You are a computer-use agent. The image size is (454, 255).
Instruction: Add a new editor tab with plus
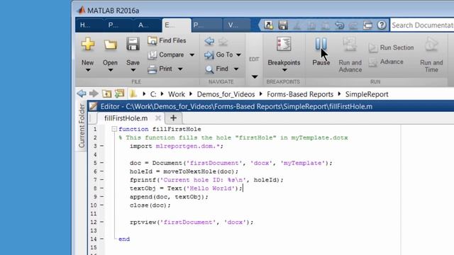coord(173,118)
